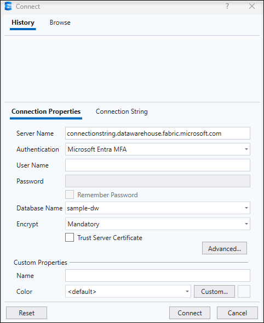
Task: Click the Server Name label
Action: pos(35,133)
